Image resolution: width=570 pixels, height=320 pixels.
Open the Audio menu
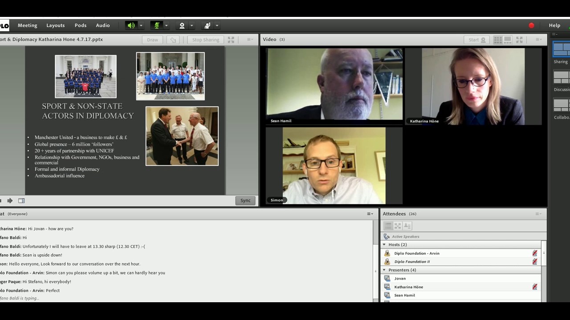(103, 25)
